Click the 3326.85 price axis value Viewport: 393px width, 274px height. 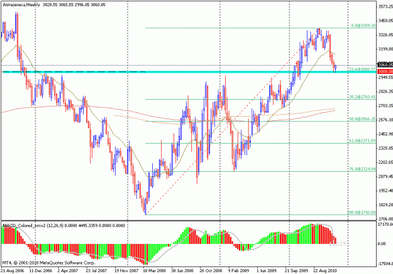(x=385, y=35)
